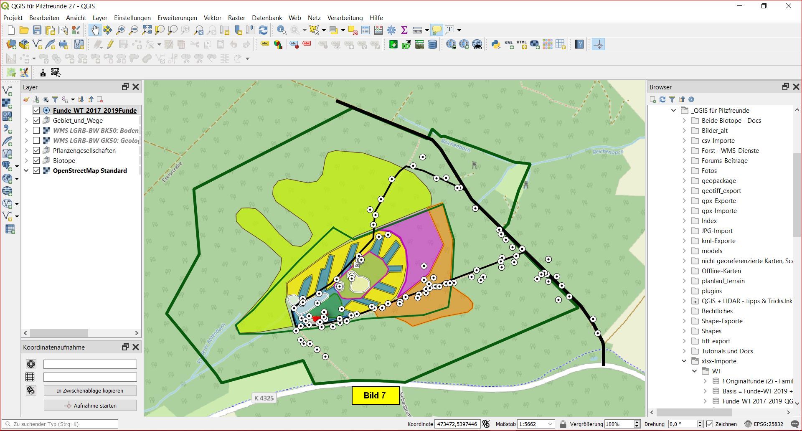Click the Refresh map canvas icon
This screenshot has height=431, width=802.
[x=263, y=30]
